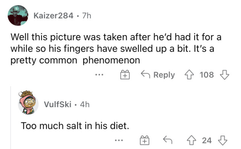The width and height of the screenshot is (241, 149).
Task: Give award to VulfSki's comment
Action: [x=145, y=140]
